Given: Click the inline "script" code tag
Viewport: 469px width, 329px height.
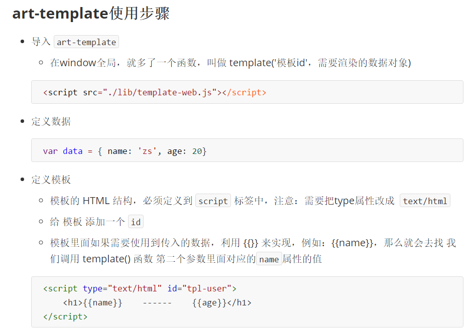Looking at the screenshot, I should (x=213, y=201).
